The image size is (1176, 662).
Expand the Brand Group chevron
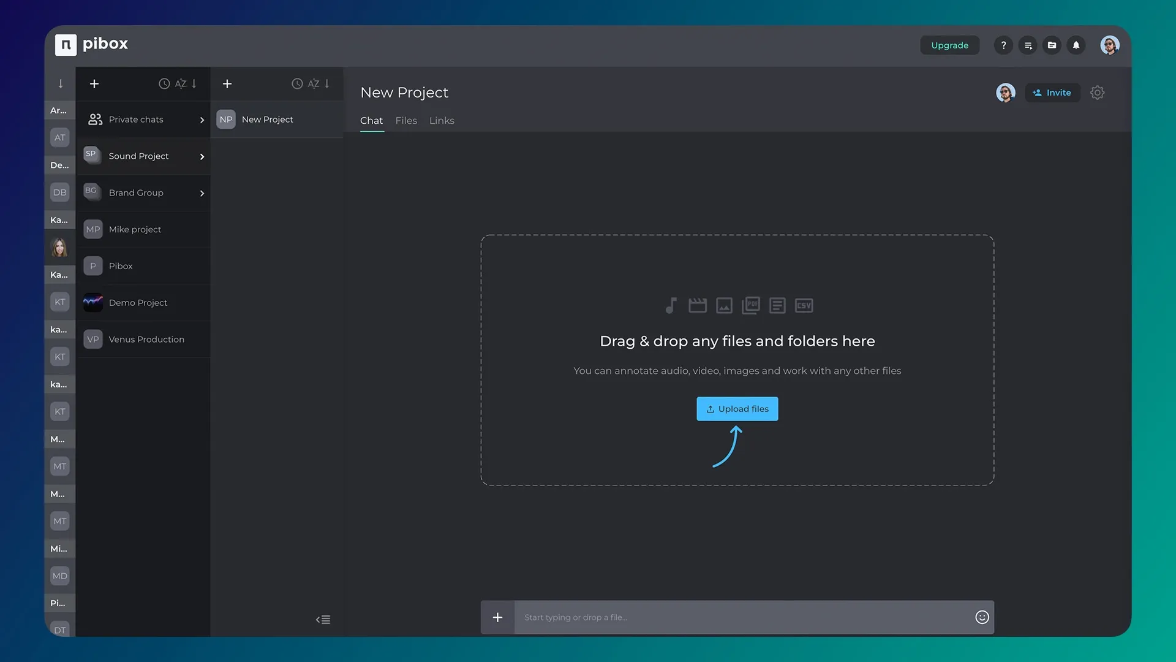pos(202,193)
